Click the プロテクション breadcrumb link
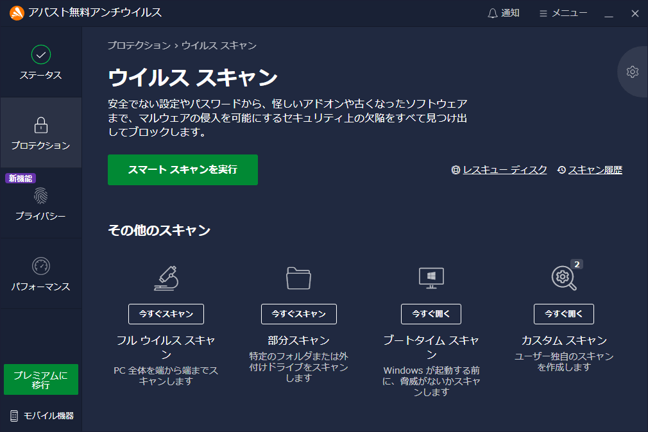The width and height of the screenshot is (648, 432). tap(139, 46)
